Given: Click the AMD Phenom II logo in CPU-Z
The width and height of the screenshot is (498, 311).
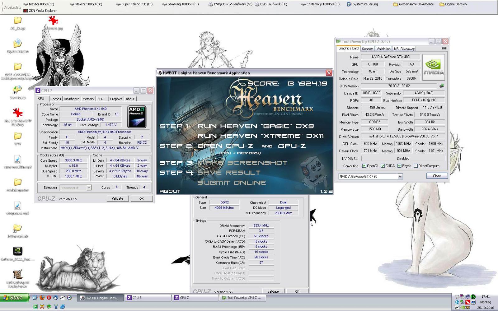Looking at the screenshot, I should click(x=137, y=117).
